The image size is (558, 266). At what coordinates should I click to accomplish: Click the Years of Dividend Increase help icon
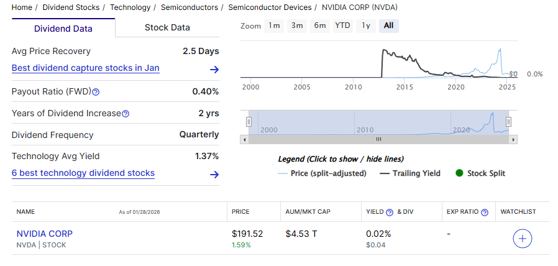(x=126, y=114)
